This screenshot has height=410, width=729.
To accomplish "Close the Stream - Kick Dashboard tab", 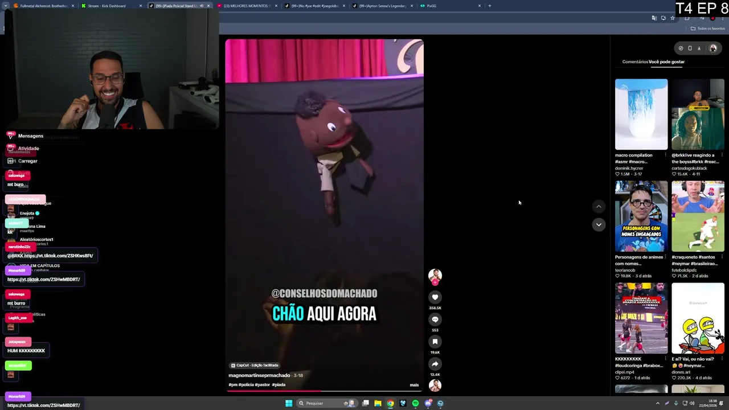I will (141, 6).
